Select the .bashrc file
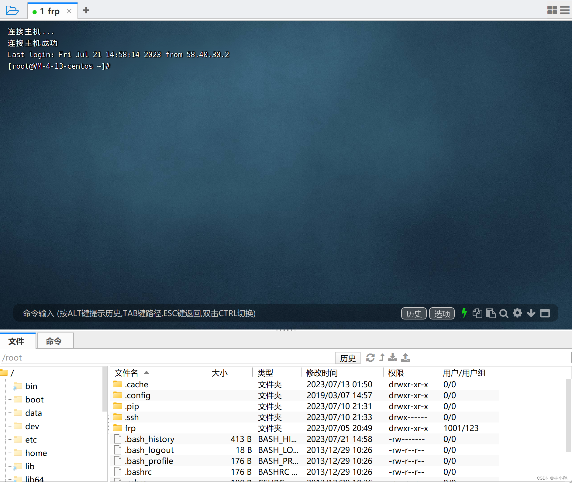The height and width of the screenshot is (483, 572). (x=305, y=472)
